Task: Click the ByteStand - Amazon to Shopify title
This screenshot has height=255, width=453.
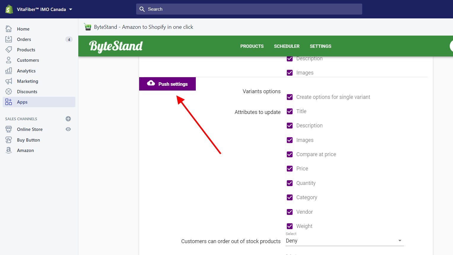Action: click(x=144, y=27)
